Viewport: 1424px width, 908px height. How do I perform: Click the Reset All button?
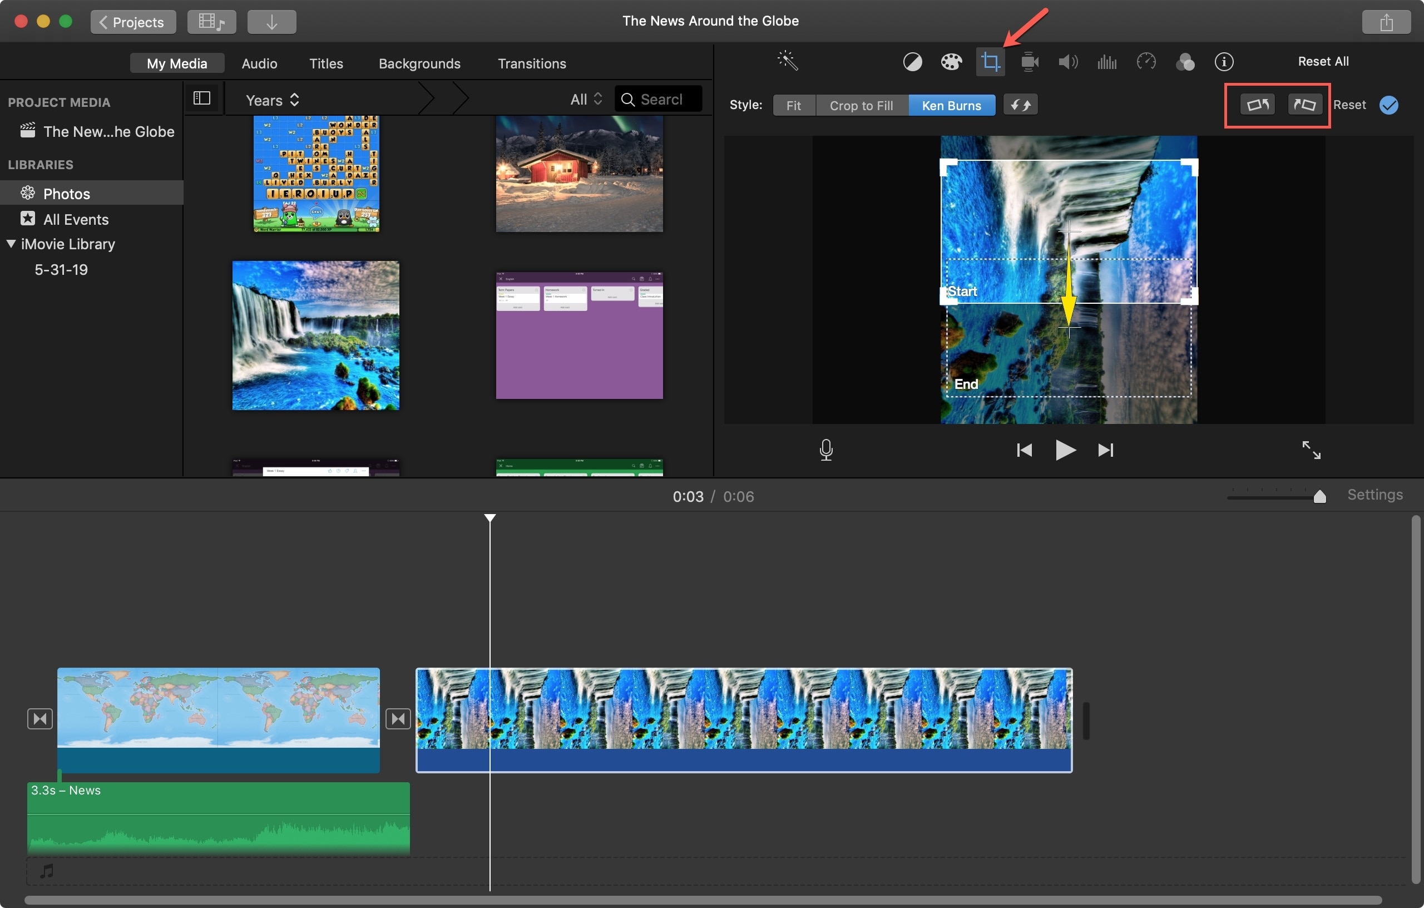1323,62
